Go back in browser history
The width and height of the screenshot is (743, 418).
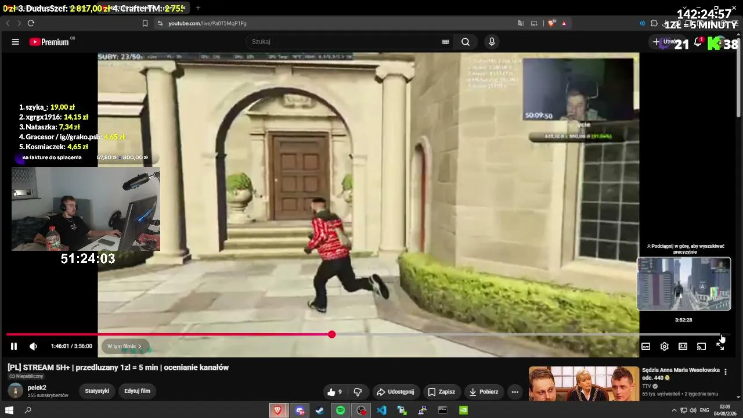[8, 23]
